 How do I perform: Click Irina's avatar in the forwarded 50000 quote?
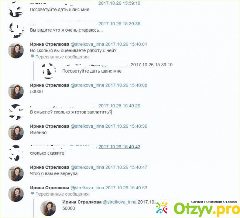tap(48, 208)
